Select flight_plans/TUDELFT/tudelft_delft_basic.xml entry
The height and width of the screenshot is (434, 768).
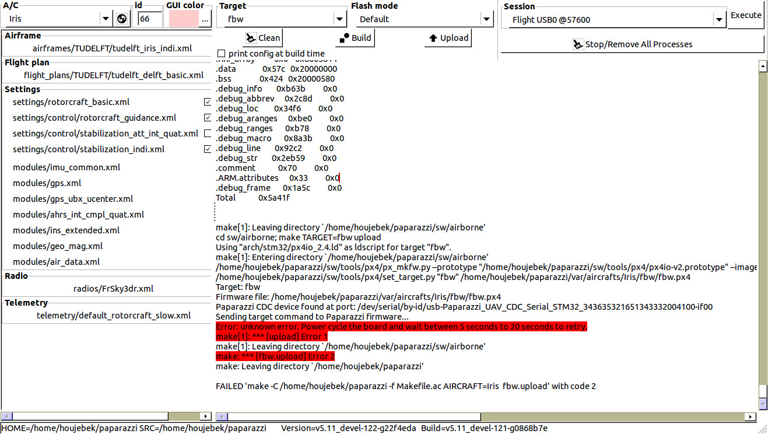[x=114, y=75]
